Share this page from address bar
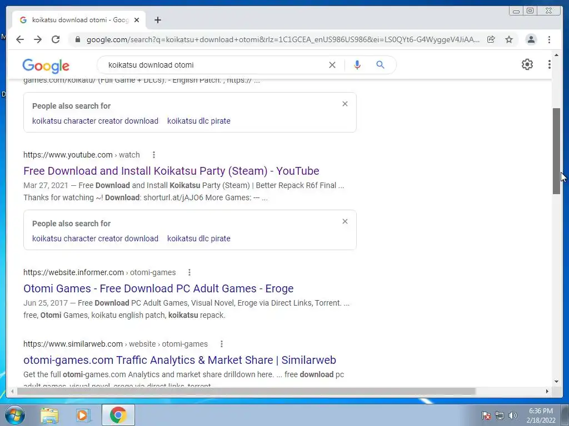Viewport: 569px width, 426px height. [x=491, y=39]
